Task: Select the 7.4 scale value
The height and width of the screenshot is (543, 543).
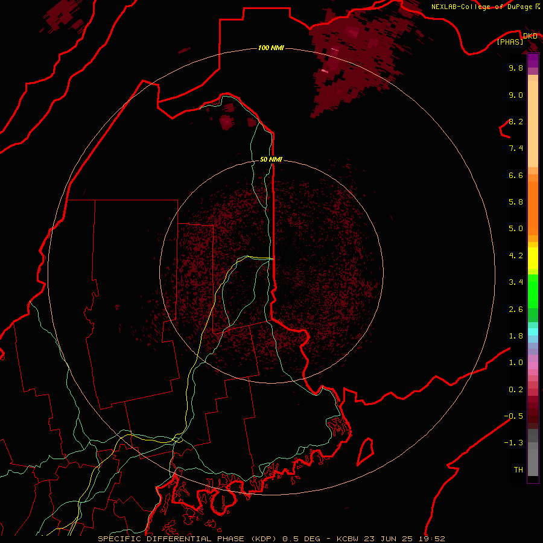Action: tap(516, 148)
